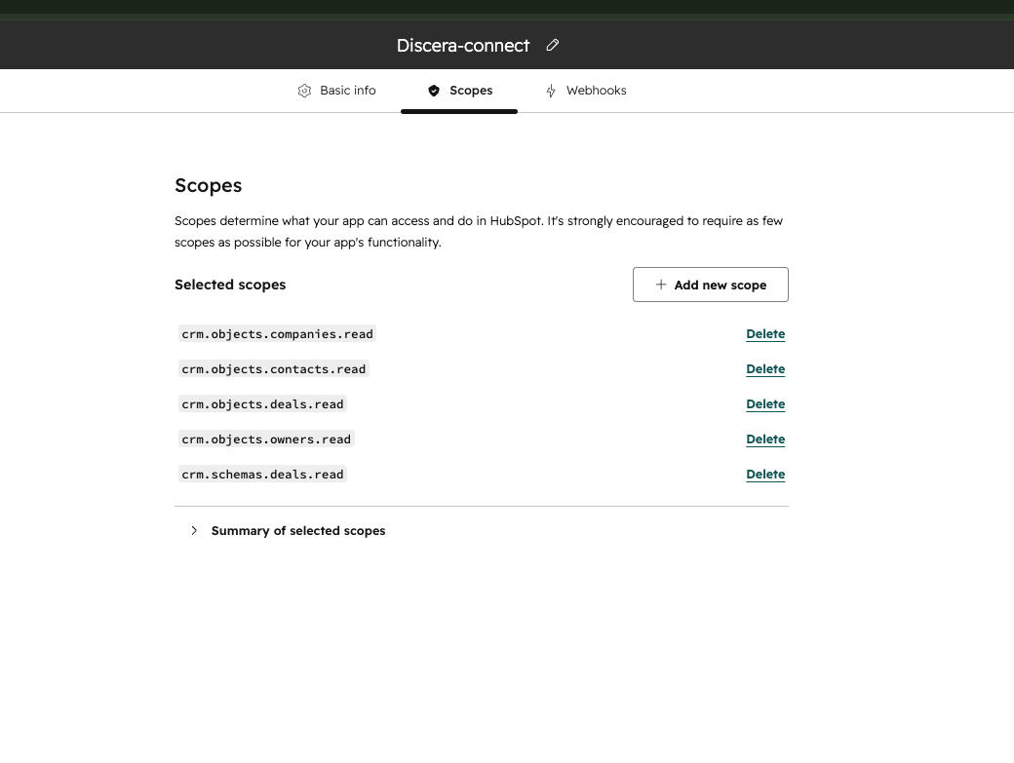Click the Summary of selected scopes label
The width and height of the screenshot is (1014, 763).
click(x=298, y=530)
